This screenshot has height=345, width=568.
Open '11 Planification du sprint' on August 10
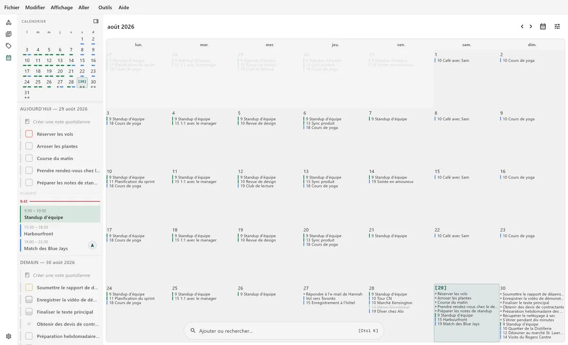[x=132, y=182]
